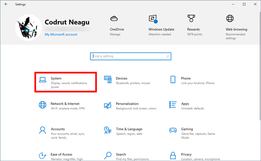Click the Codrut Neagu account name
This screenshot has width=261, height=161.
67,22
